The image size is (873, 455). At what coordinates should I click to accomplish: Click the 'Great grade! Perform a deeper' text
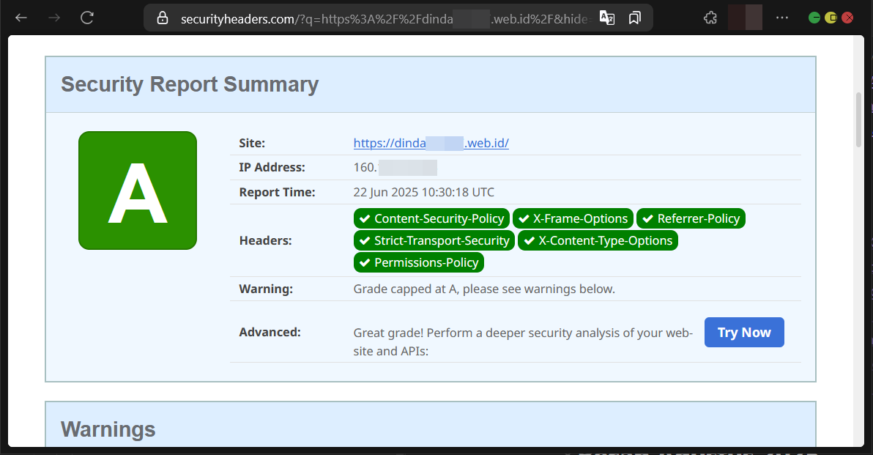click(523, 342)
